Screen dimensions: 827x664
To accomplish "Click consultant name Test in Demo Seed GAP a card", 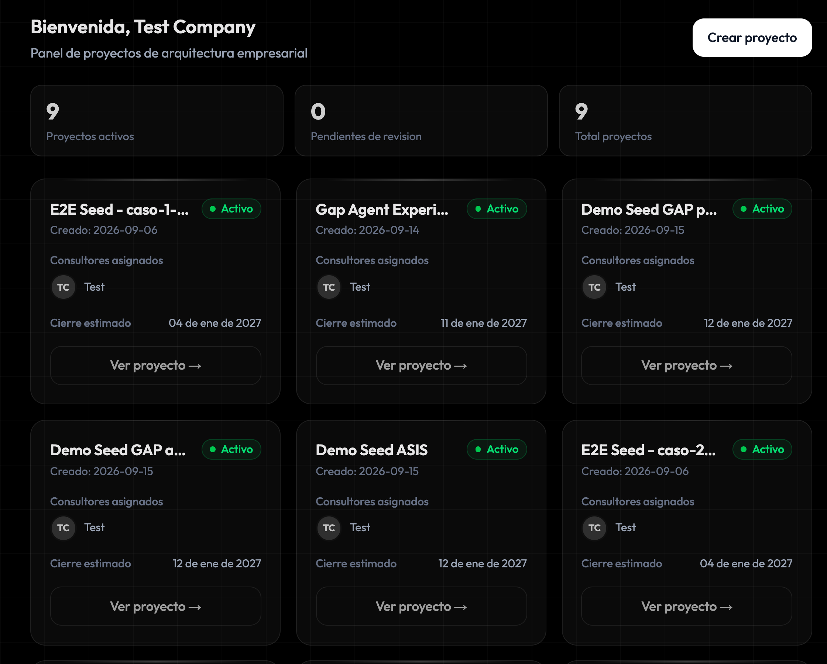I will point(95,528).
